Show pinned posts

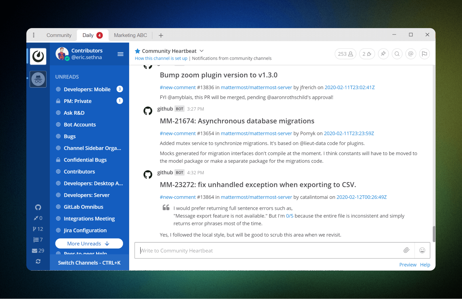tap(383, 54)
